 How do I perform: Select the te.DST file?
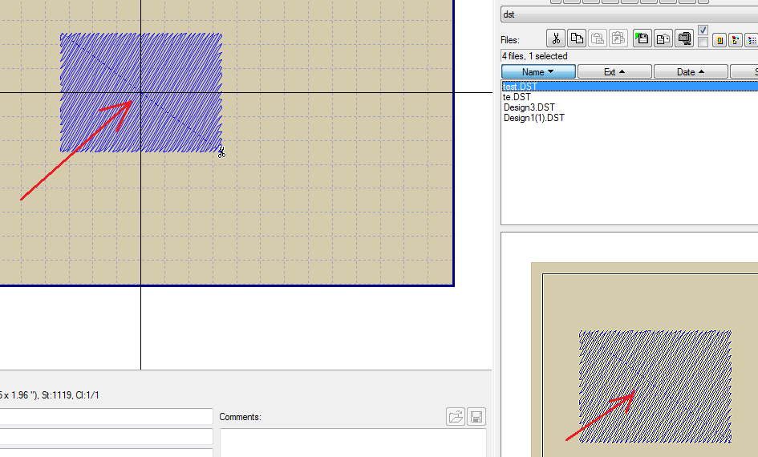coord(517,97)
